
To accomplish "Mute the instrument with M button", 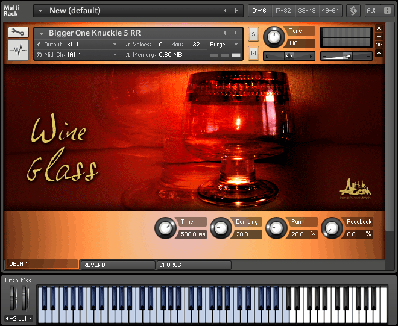I will [253, 53].
